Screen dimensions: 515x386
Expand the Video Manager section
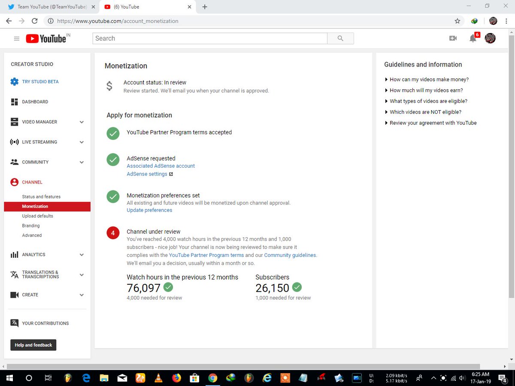(82, 122)
